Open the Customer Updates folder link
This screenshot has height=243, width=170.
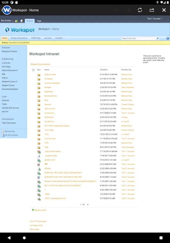click(52, 83)
